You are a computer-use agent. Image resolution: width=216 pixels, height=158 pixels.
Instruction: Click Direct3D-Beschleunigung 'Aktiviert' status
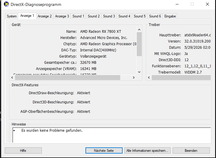coord(84,102)
